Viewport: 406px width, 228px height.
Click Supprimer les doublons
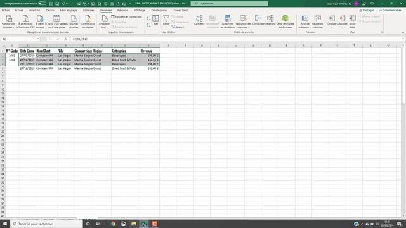pos(228,22)
